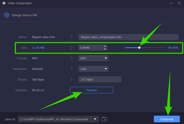Click the arrow chevron in Name row

(x=71, y=37)
